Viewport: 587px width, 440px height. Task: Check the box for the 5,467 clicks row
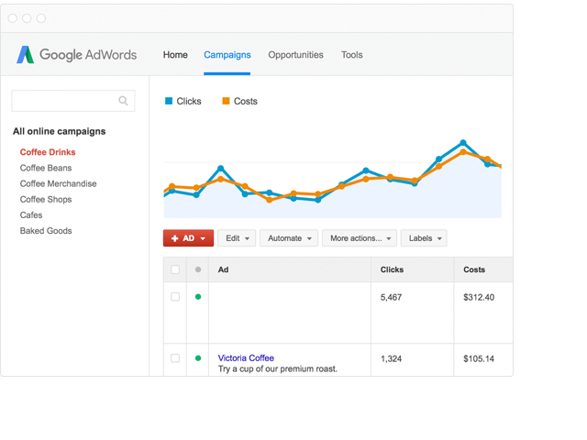coord(175,297)
